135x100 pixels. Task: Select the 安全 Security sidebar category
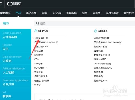coord(7,47)
